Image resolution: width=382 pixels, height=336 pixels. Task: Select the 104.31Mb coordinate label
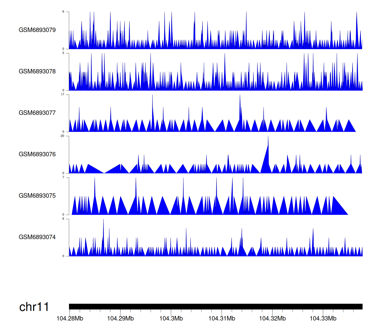[x=222, y=319]
